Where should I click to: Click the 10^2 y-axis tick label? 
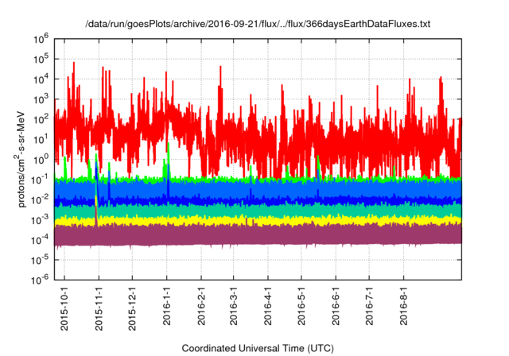pyautogui.click(x=41, y=120)
